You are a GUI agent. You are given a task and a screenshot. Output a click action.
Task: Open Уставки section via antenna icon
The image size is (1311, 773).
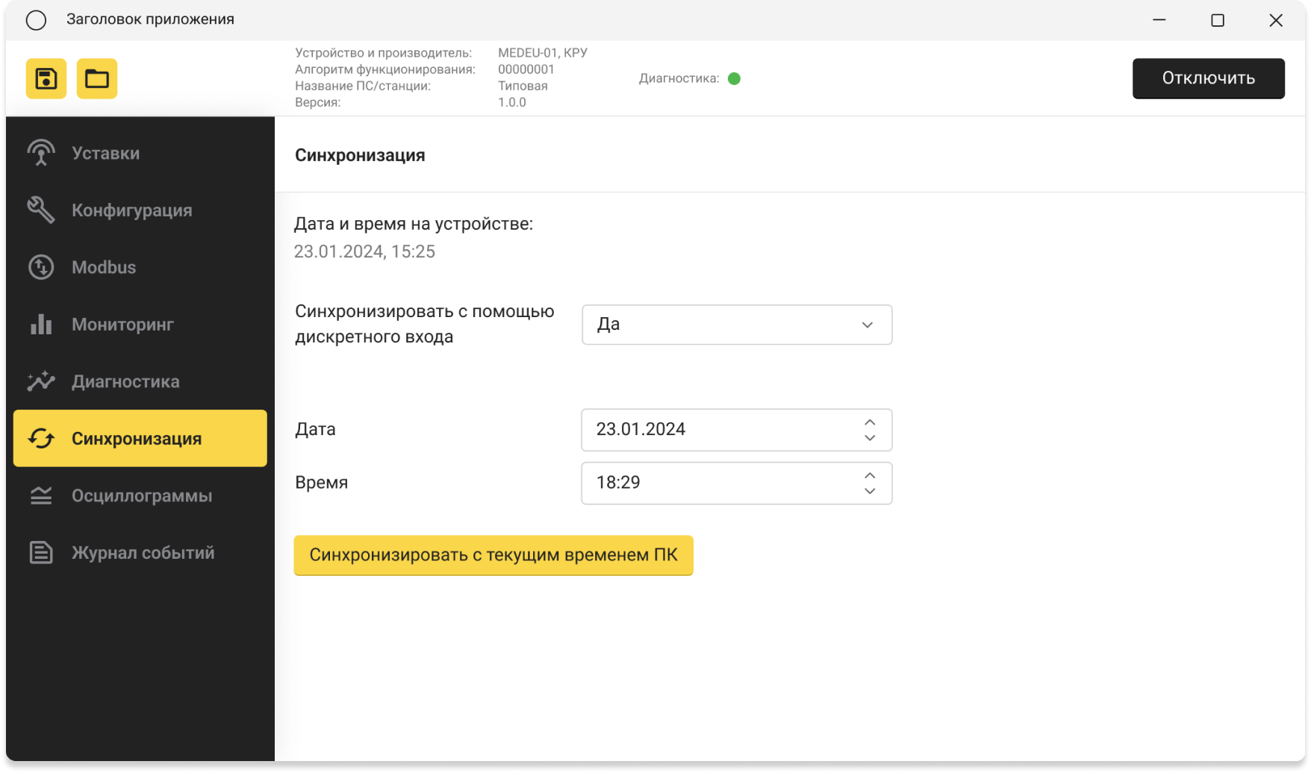41,153
